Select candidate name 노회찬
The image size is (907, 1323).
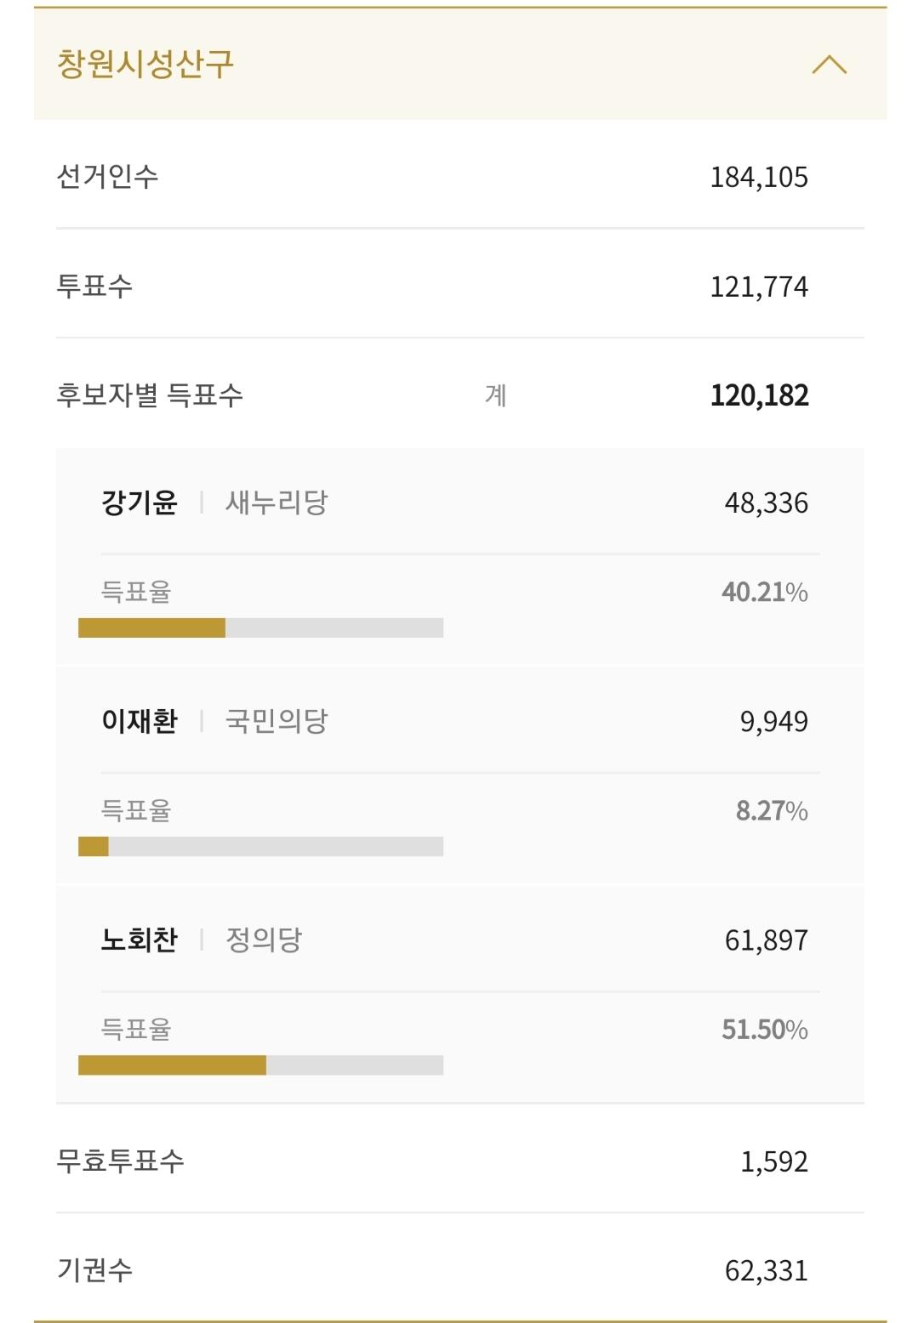(140, 940)
